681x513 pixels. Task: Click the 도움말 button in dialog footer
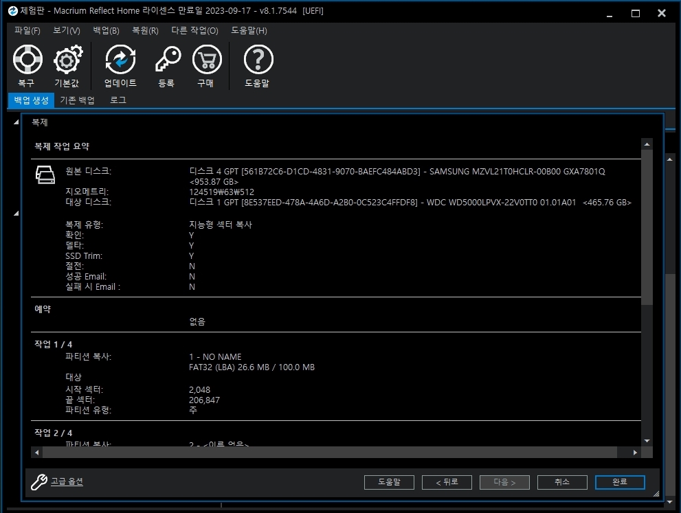389,482
